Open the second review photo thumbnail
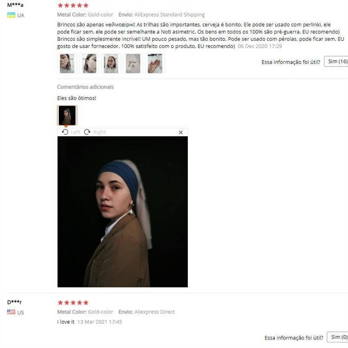 click(x=89, y=64)
